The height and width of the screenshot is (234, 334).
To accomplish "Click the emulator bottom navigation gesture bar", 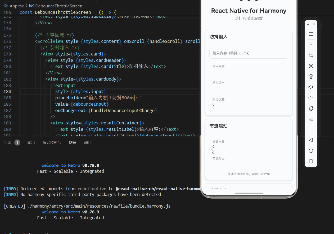I will pyautogui.click(x=249, y=193).
